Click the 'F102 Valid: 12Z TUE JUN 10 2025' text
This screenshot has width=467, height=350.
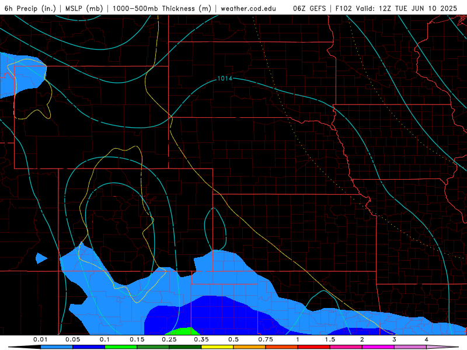point(396,9)
